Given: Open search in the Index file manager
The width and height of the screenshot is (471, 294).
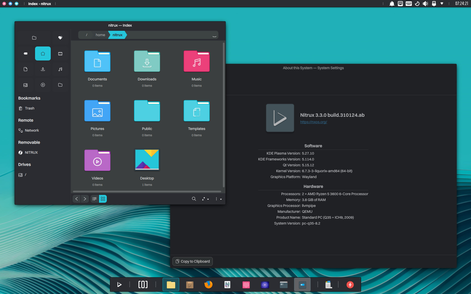Looking at the screenshot, I should [x=194, y=199].
